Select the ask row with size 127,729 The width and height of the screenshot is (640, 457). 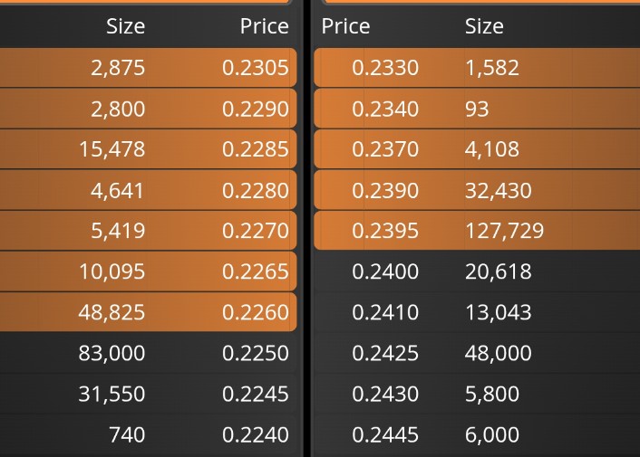(x=477, y=231)
